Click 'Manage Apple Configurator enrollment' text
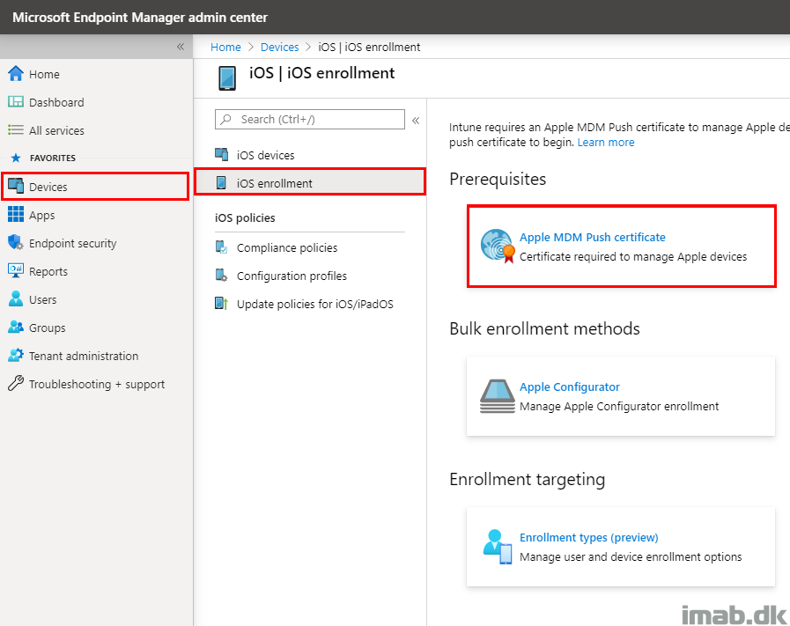This screenshot has width=790, height=626. click(619, 406)
